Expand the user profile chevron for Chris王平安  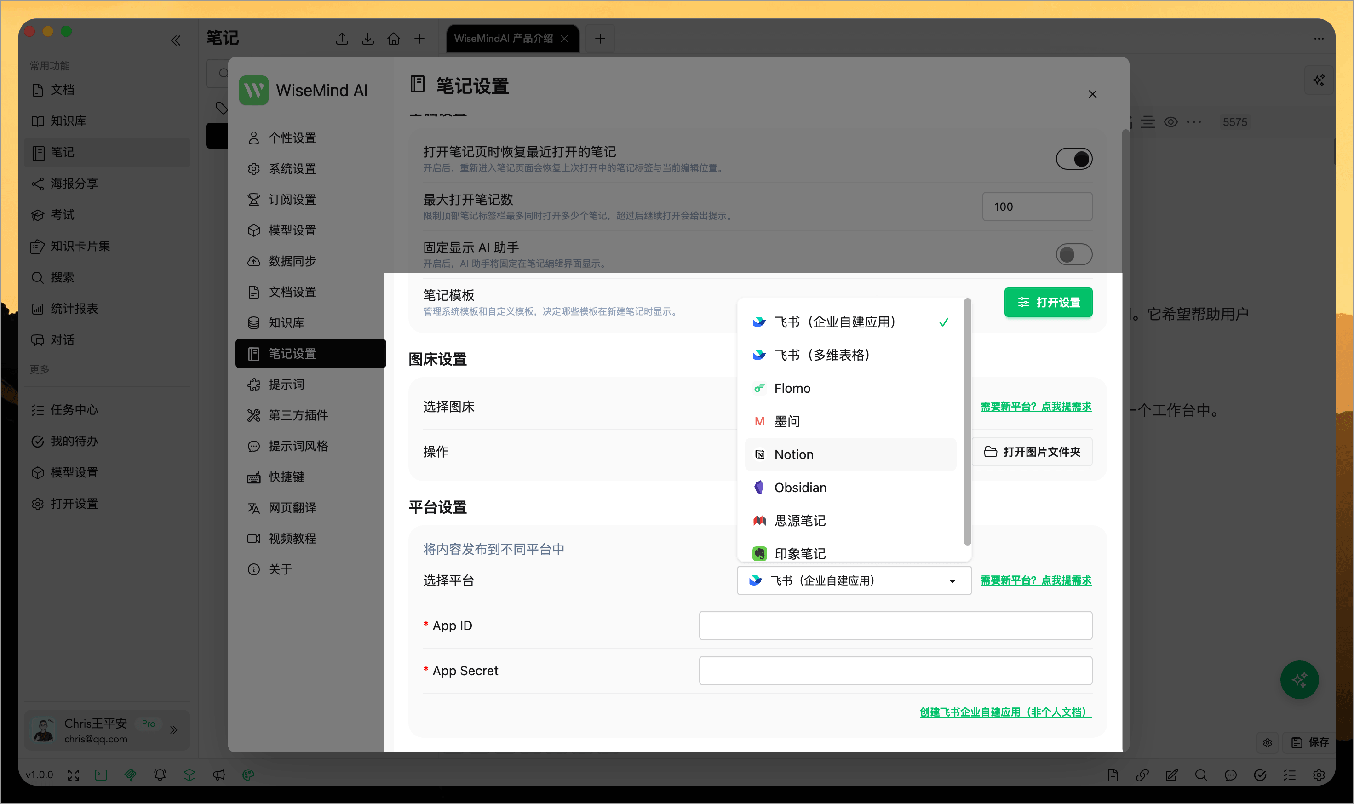pyautogui.click(x=174, y=730)
